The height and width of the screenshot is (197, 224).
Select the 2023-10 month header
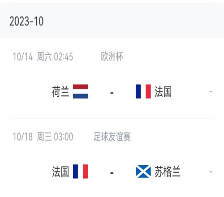click(x=26, y=21)
